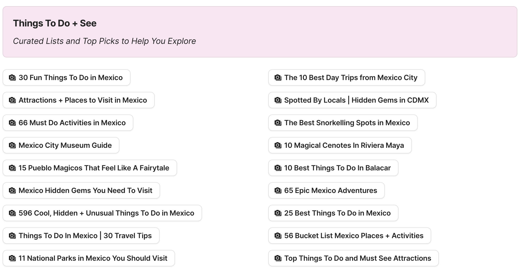
Task: Select "15 Pueblo Magicos That Feel Like A Fairytale"
Action: (x=90, y=168)
